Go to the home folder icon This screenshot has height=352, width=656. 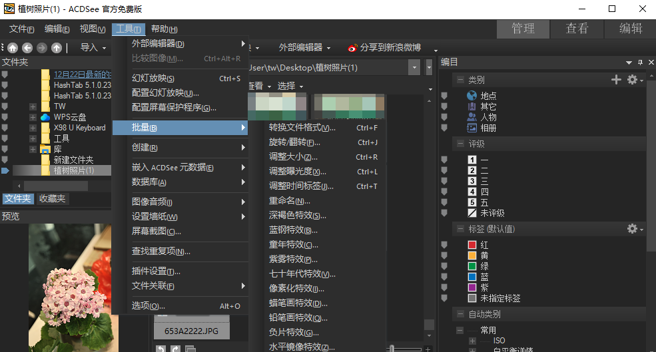pos(13,48)
